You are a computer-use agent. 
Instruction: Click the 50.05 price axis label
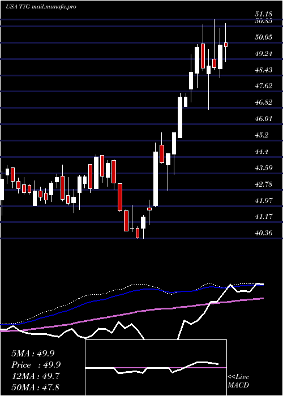(x=263, y=37)
